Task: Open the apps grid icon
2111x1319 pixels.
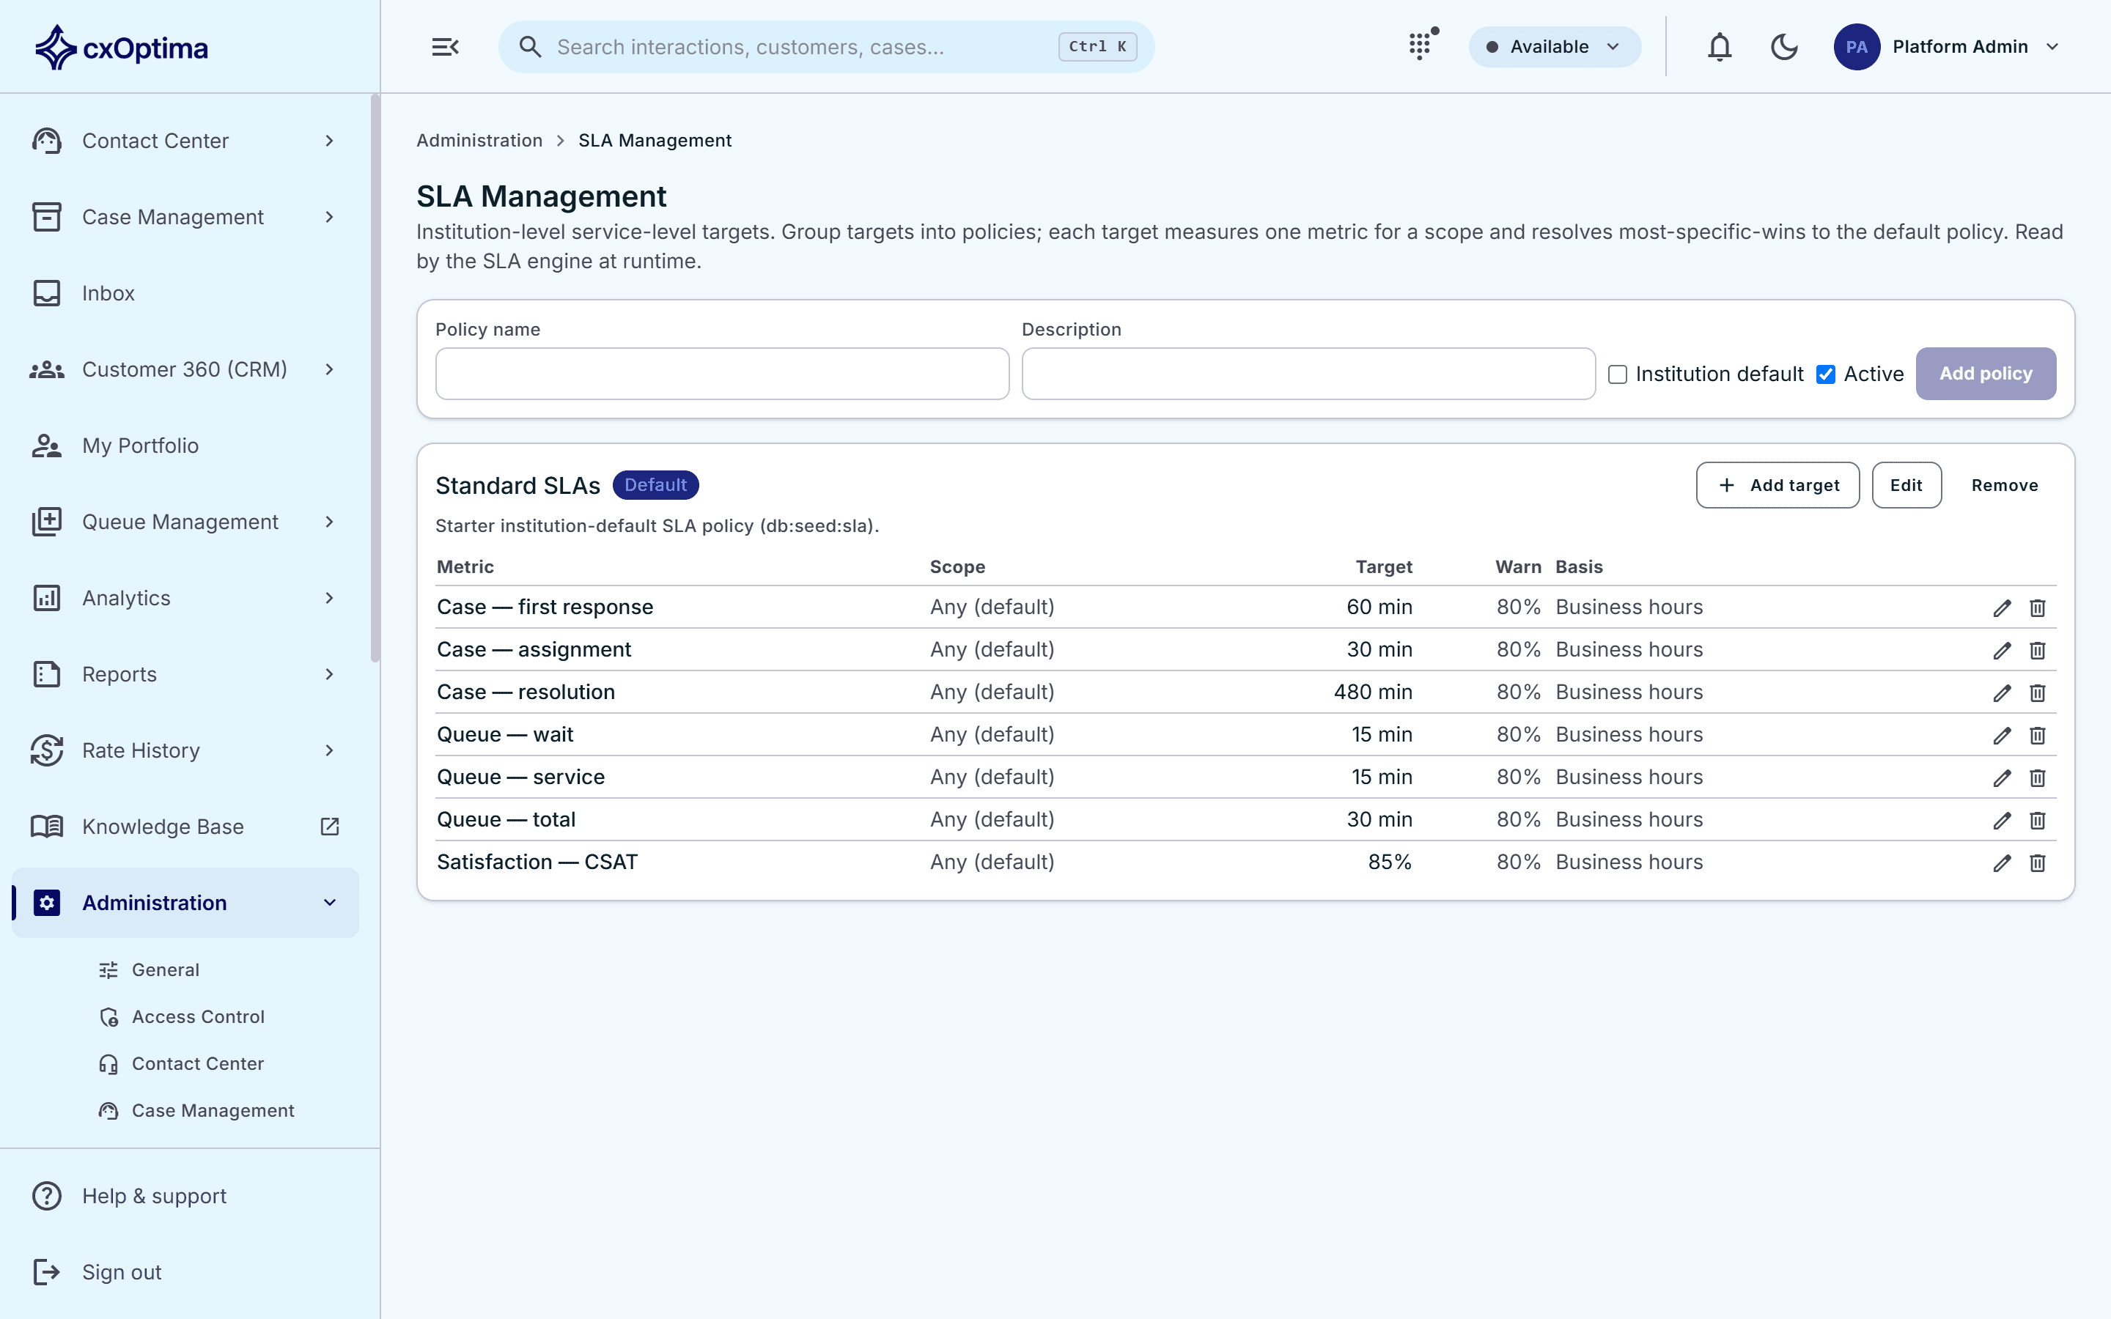Action: (x=1421, y=45)
